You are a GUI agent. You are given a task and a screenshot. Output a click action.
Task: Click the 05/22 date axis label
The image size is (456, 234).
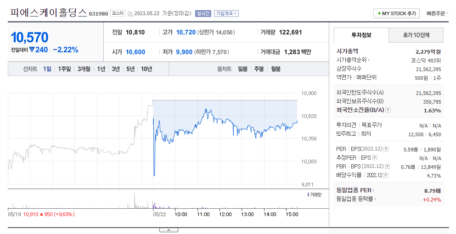(x=159, y=214)
